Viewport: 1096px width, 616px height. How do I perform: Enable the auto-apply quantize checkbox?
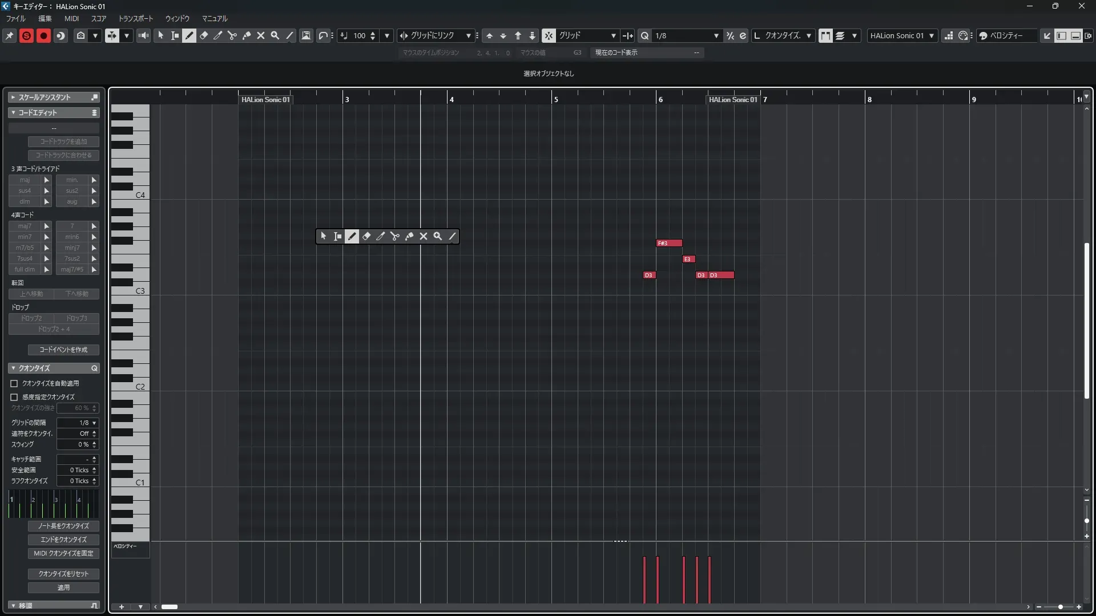tap(14, 384)
